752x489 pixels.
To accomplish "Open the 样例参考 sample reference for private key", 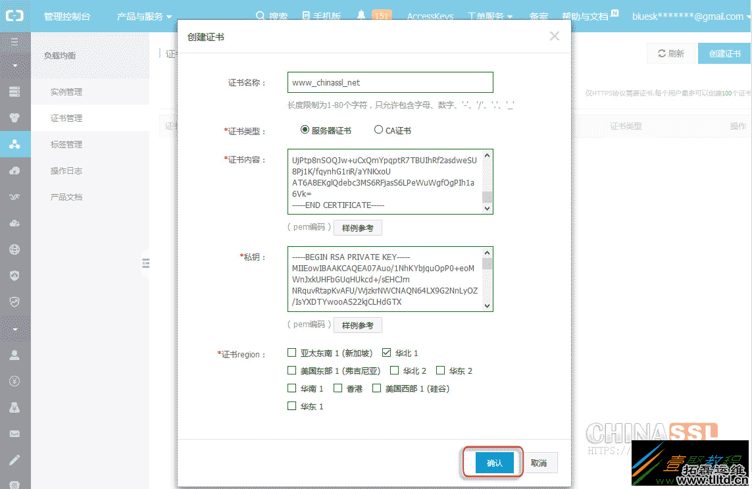I will tap(357, 324).
